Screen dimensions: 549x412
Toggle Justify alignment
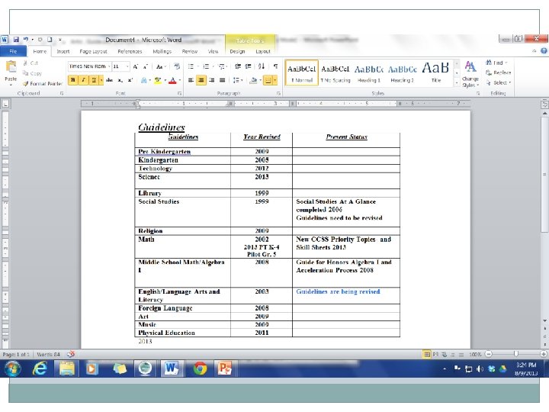222,80
